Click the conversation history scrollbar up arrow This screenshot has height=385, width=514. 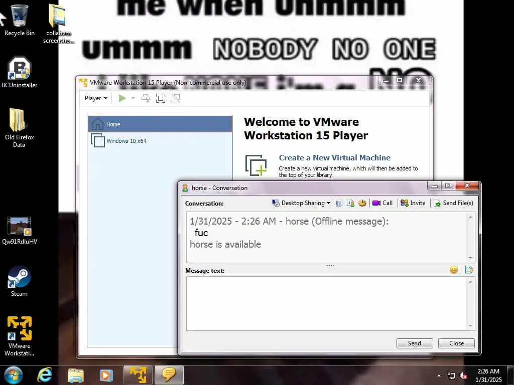(470, 217)
